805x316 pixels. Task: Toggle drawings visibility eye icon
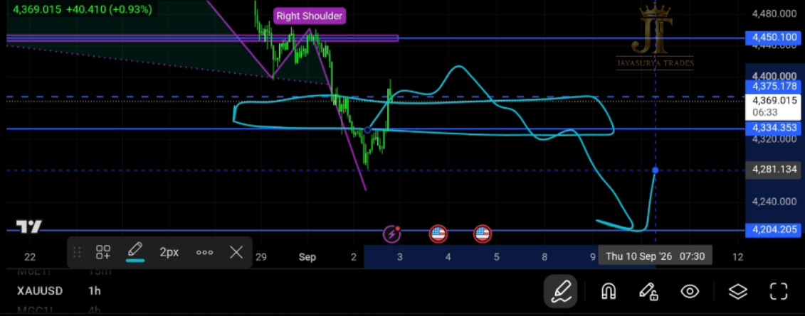[x=690, y=292]
